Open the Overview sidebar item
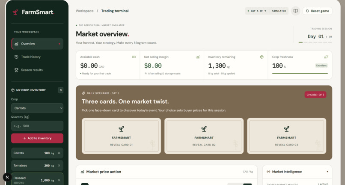 (37, 44)
